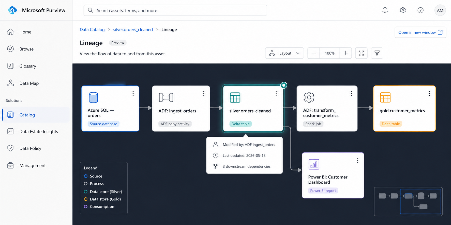Open the lineage filter funnel
Screen dimensions: 451x225
coord(377,53)
